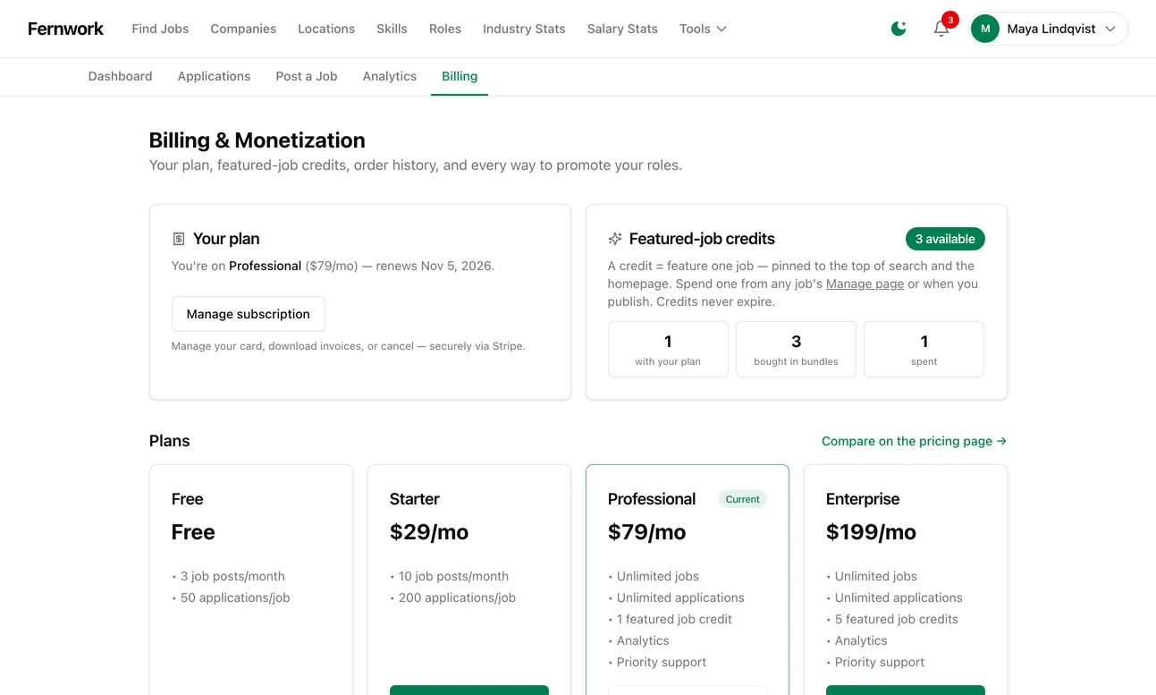This screenshot has width=1156, height=695.
Task: Expand the Tools dropdown menu
Action: (703, 29)
